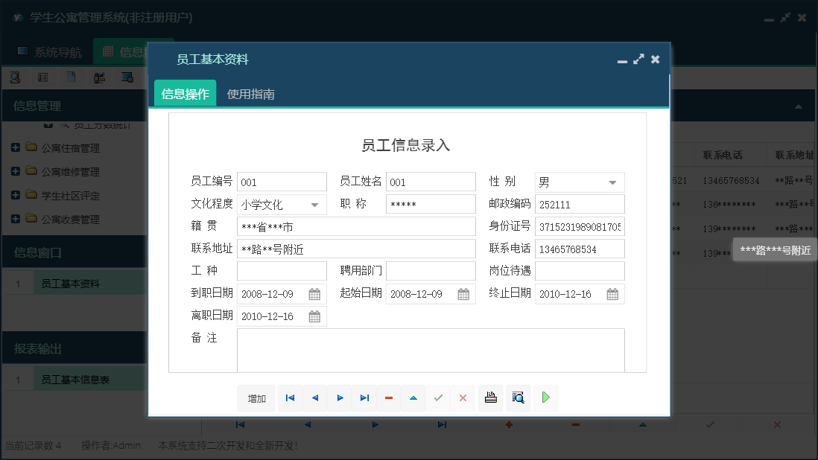Click the green checkmark confirm icon
818x460 pixels.
pyautogui.click(x=438, y=398)
